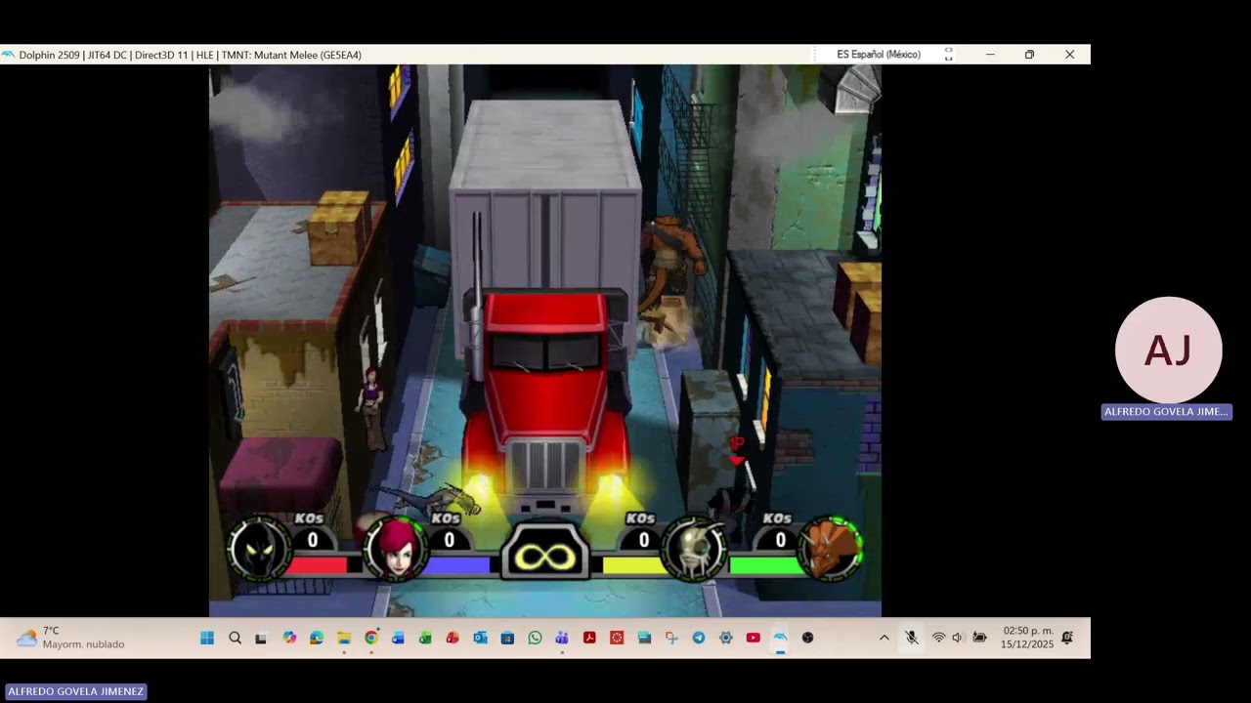Click the speaker volume tray icon
Screen dimensions: 1251x703
click(x=957, y=638)
